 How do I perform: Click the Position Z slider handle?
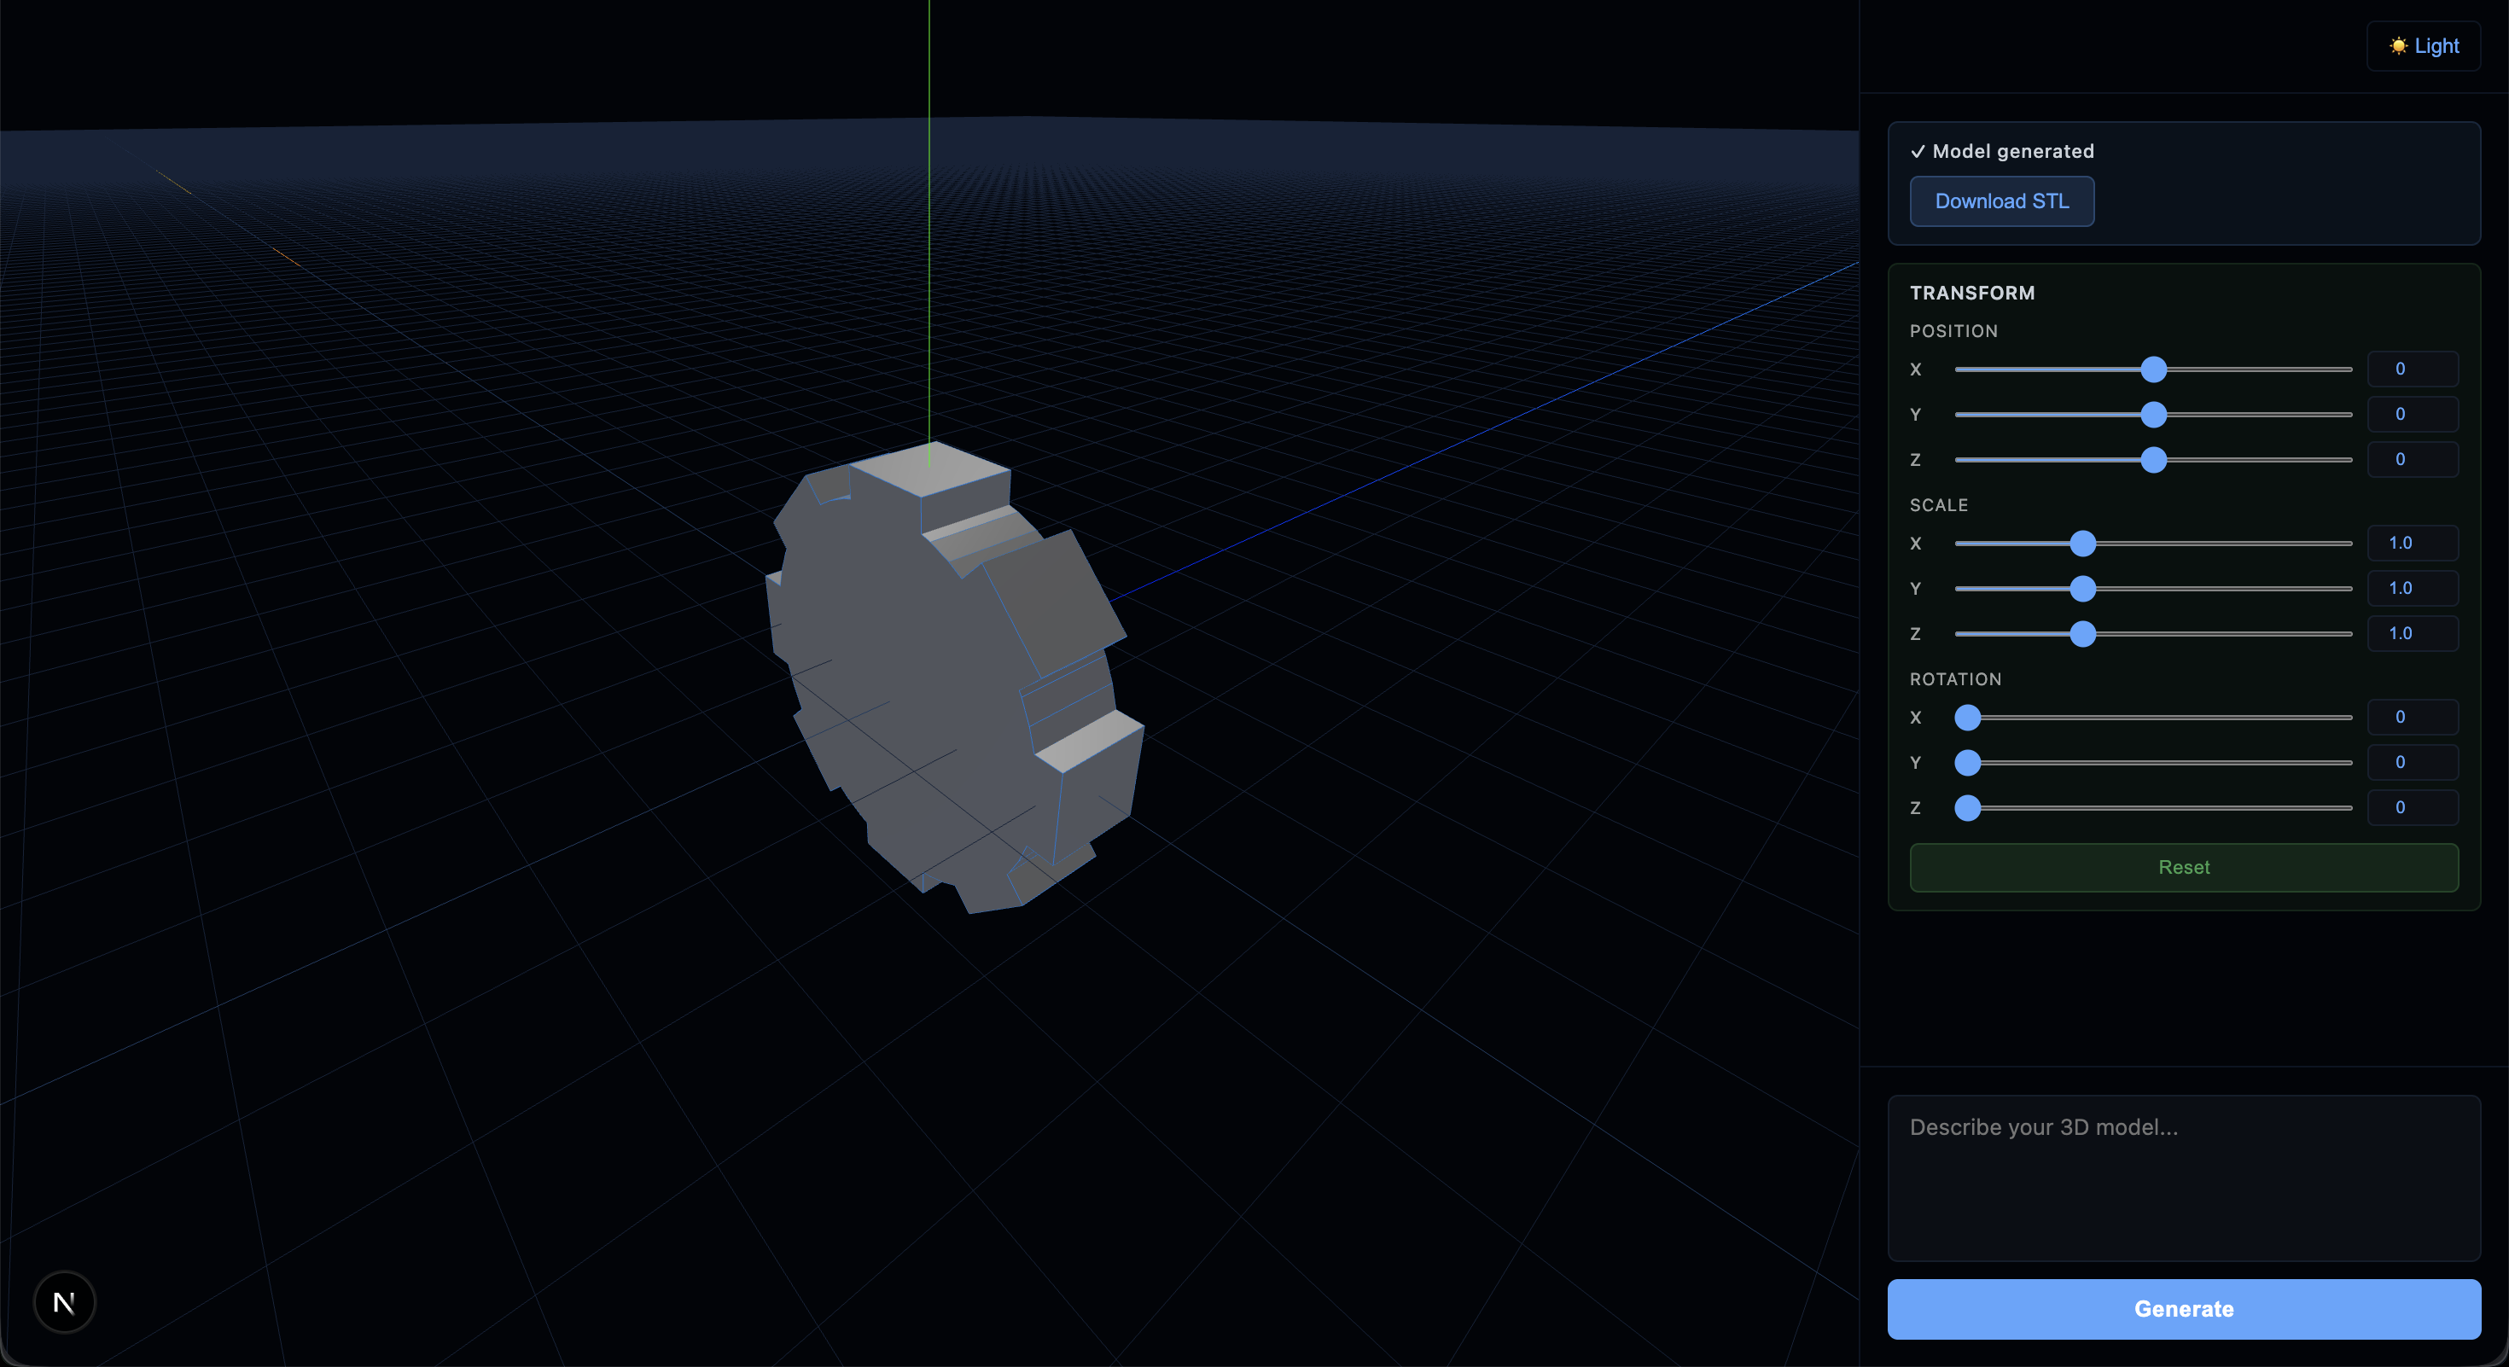(x=2152, y=460)
